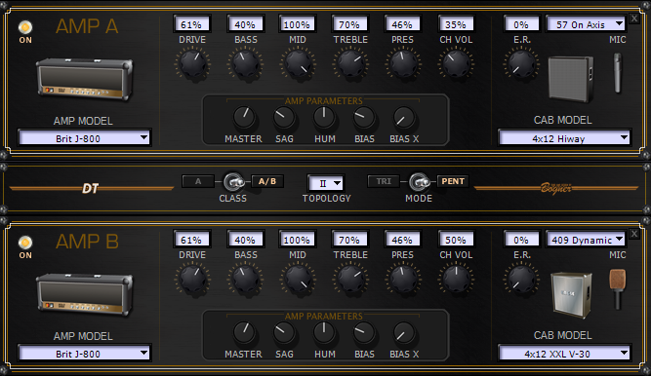Image resolution: width=651 pixels, height=376 pixels.
Task: Click the Bogner logo
Action: pyautogui.click(x=556, y=188)
